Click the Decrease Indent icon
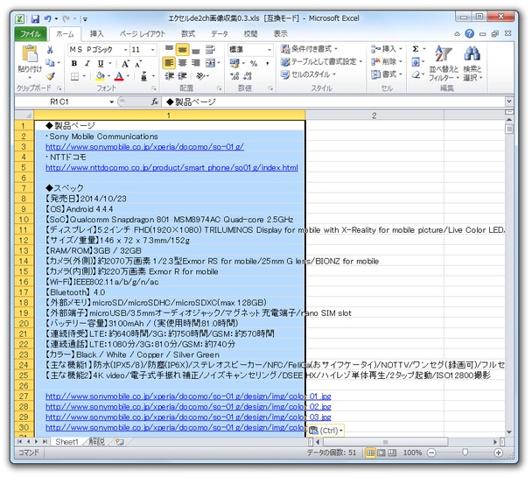Screen dimensions: 532x477 click(169, 76)
